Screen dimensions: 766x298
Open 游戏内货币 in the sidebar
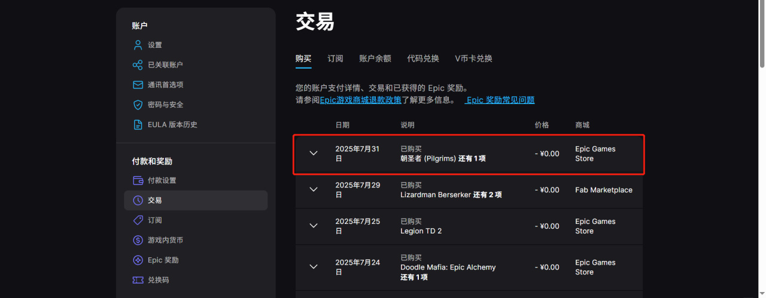(x=166, y=240)
